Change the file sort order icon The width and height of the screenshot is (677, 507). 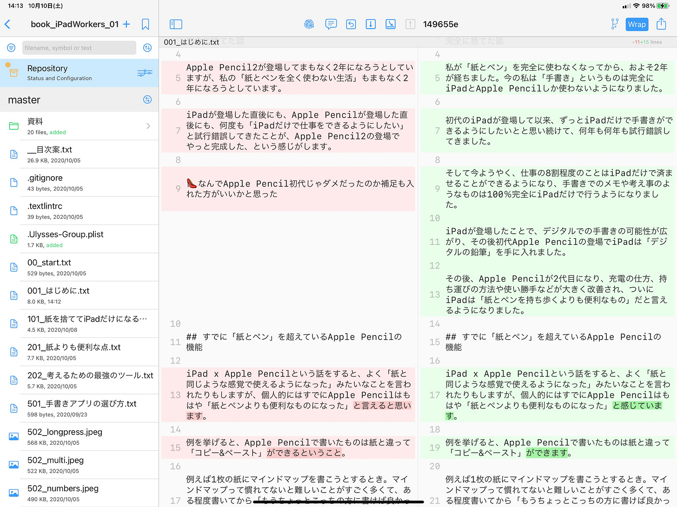[147, 48]
